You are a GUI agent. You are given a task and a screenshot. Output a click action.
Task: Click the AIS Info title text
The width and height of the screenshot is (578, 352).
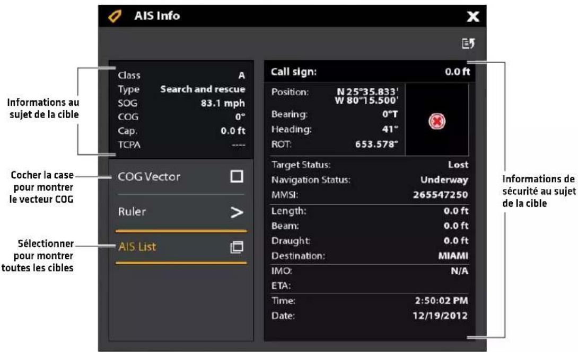coord(157,16)
